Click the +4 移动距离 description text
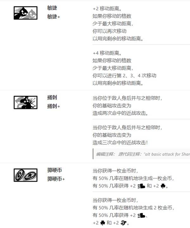 tap(107, 53)
